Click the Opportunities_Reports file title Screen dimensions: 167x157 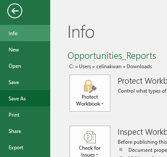click(x=112, y=56)
